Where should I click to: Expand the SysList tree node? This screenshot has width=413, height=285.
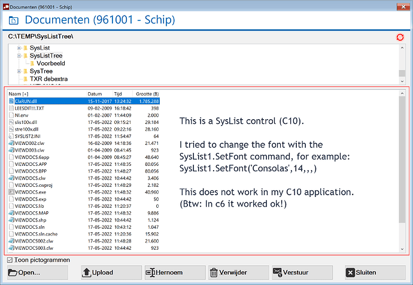coord(19,48)
